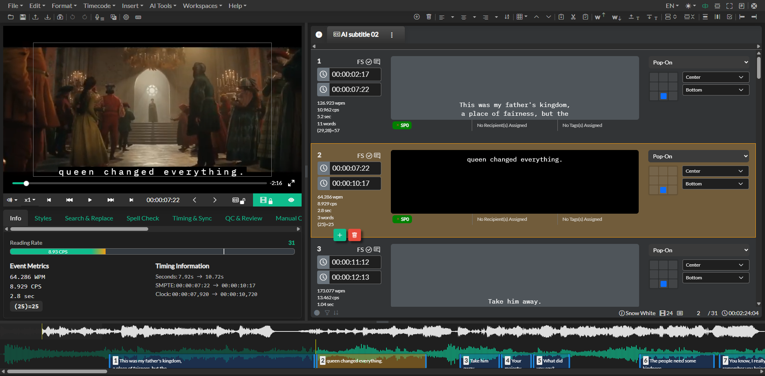The width and height of the screenshot is (765, 376).
Task: Toggle the checkbox icon in top right toolbar
Action: pyautogui.click(x=730, y=17)
